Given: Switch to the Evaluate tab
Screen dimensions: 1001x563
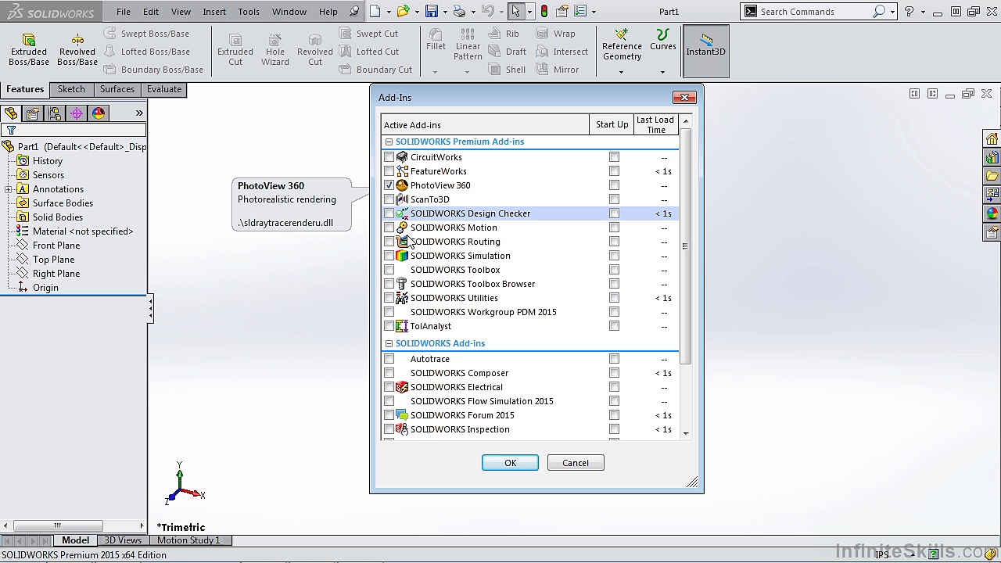Looking at the screenshot, I should pyautogui.click(x=164, y=89).
